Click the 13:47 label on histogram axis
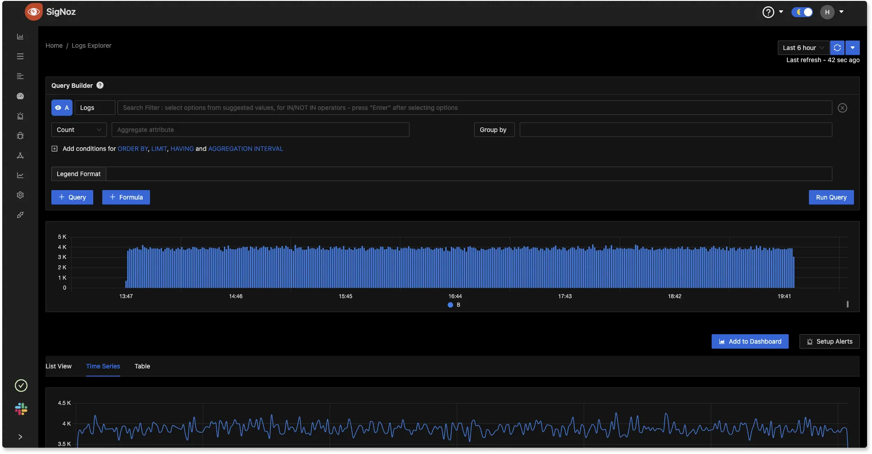 click(126, 296)
